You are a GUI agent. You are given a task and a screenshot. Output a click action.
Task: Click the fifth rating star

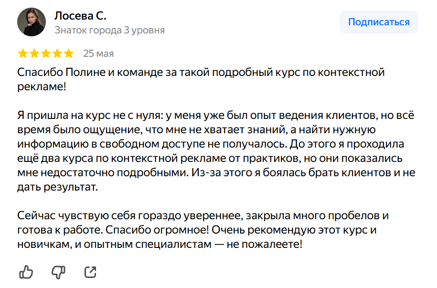69,53
